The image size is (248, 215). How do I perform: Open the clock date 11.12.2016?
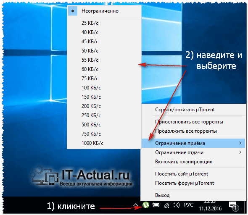click(x=210, y=209)
